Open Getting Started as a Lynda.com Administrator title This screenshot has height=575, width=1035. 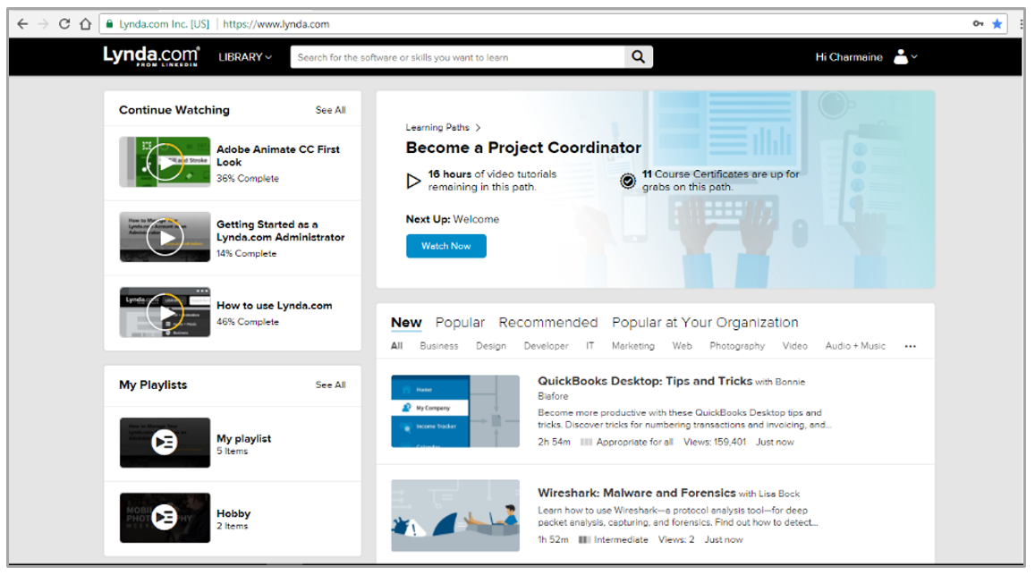coord(281,231)
